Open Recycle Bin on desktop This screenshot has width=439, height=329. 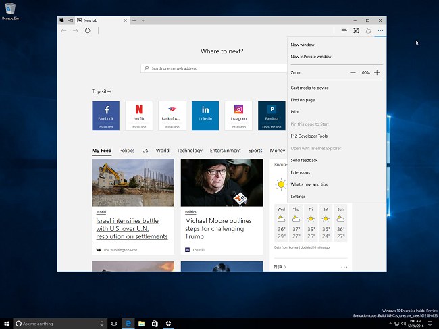[x=10, y=11]
